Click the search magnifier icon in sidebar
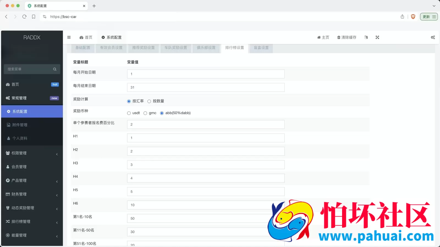Image resolution: width=440 pixels, height=247 pixels. pyautogui.click(x=55, y=69)
